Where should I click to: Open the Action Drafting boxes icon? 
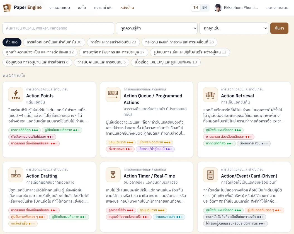click(x=16, y=175)
